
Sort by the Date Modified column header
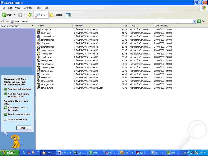pyautogui.click(x=165, y=26)
